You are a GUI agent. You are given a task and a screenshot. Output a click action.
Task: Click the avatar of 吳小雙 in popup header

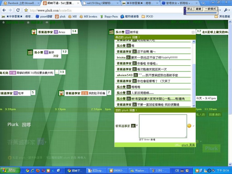111,32
